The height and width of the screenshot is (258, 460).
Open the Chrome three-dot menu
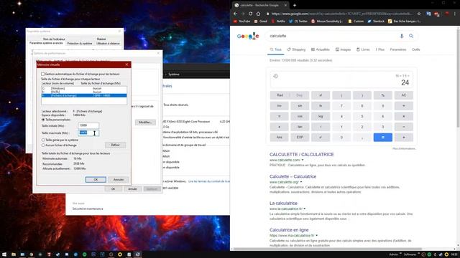(x=455, y=14)
